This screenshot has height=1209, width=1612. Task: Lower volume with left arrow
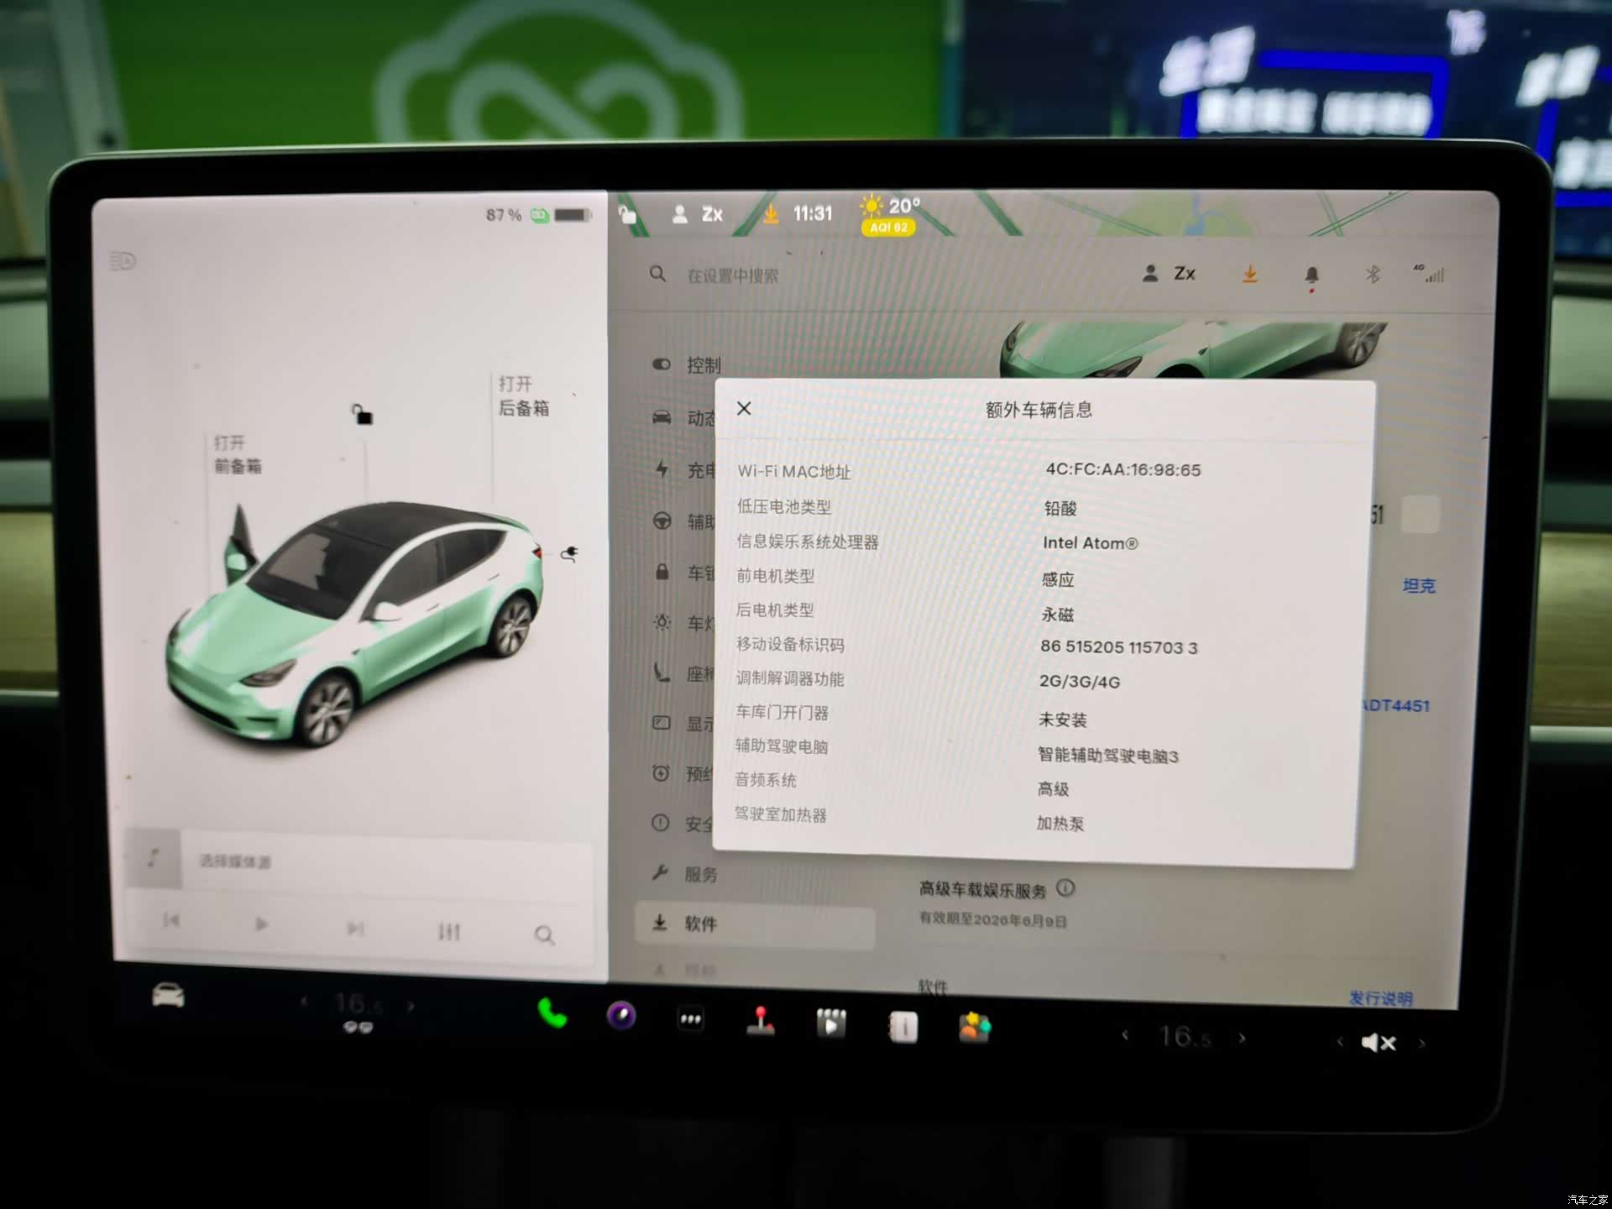tap(1340, 1042)
